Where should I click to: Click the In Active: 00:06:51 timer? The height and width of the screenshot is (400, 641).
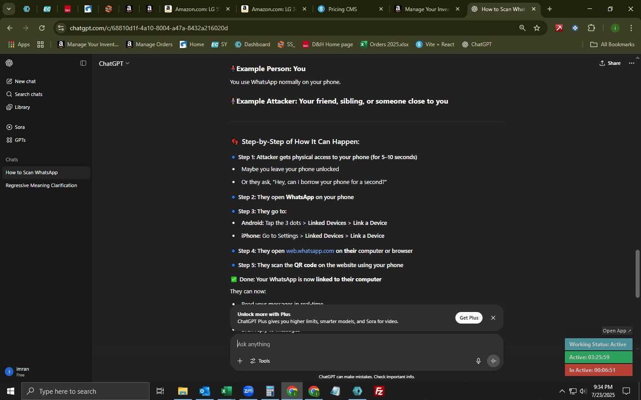click(x=598, y=370)
